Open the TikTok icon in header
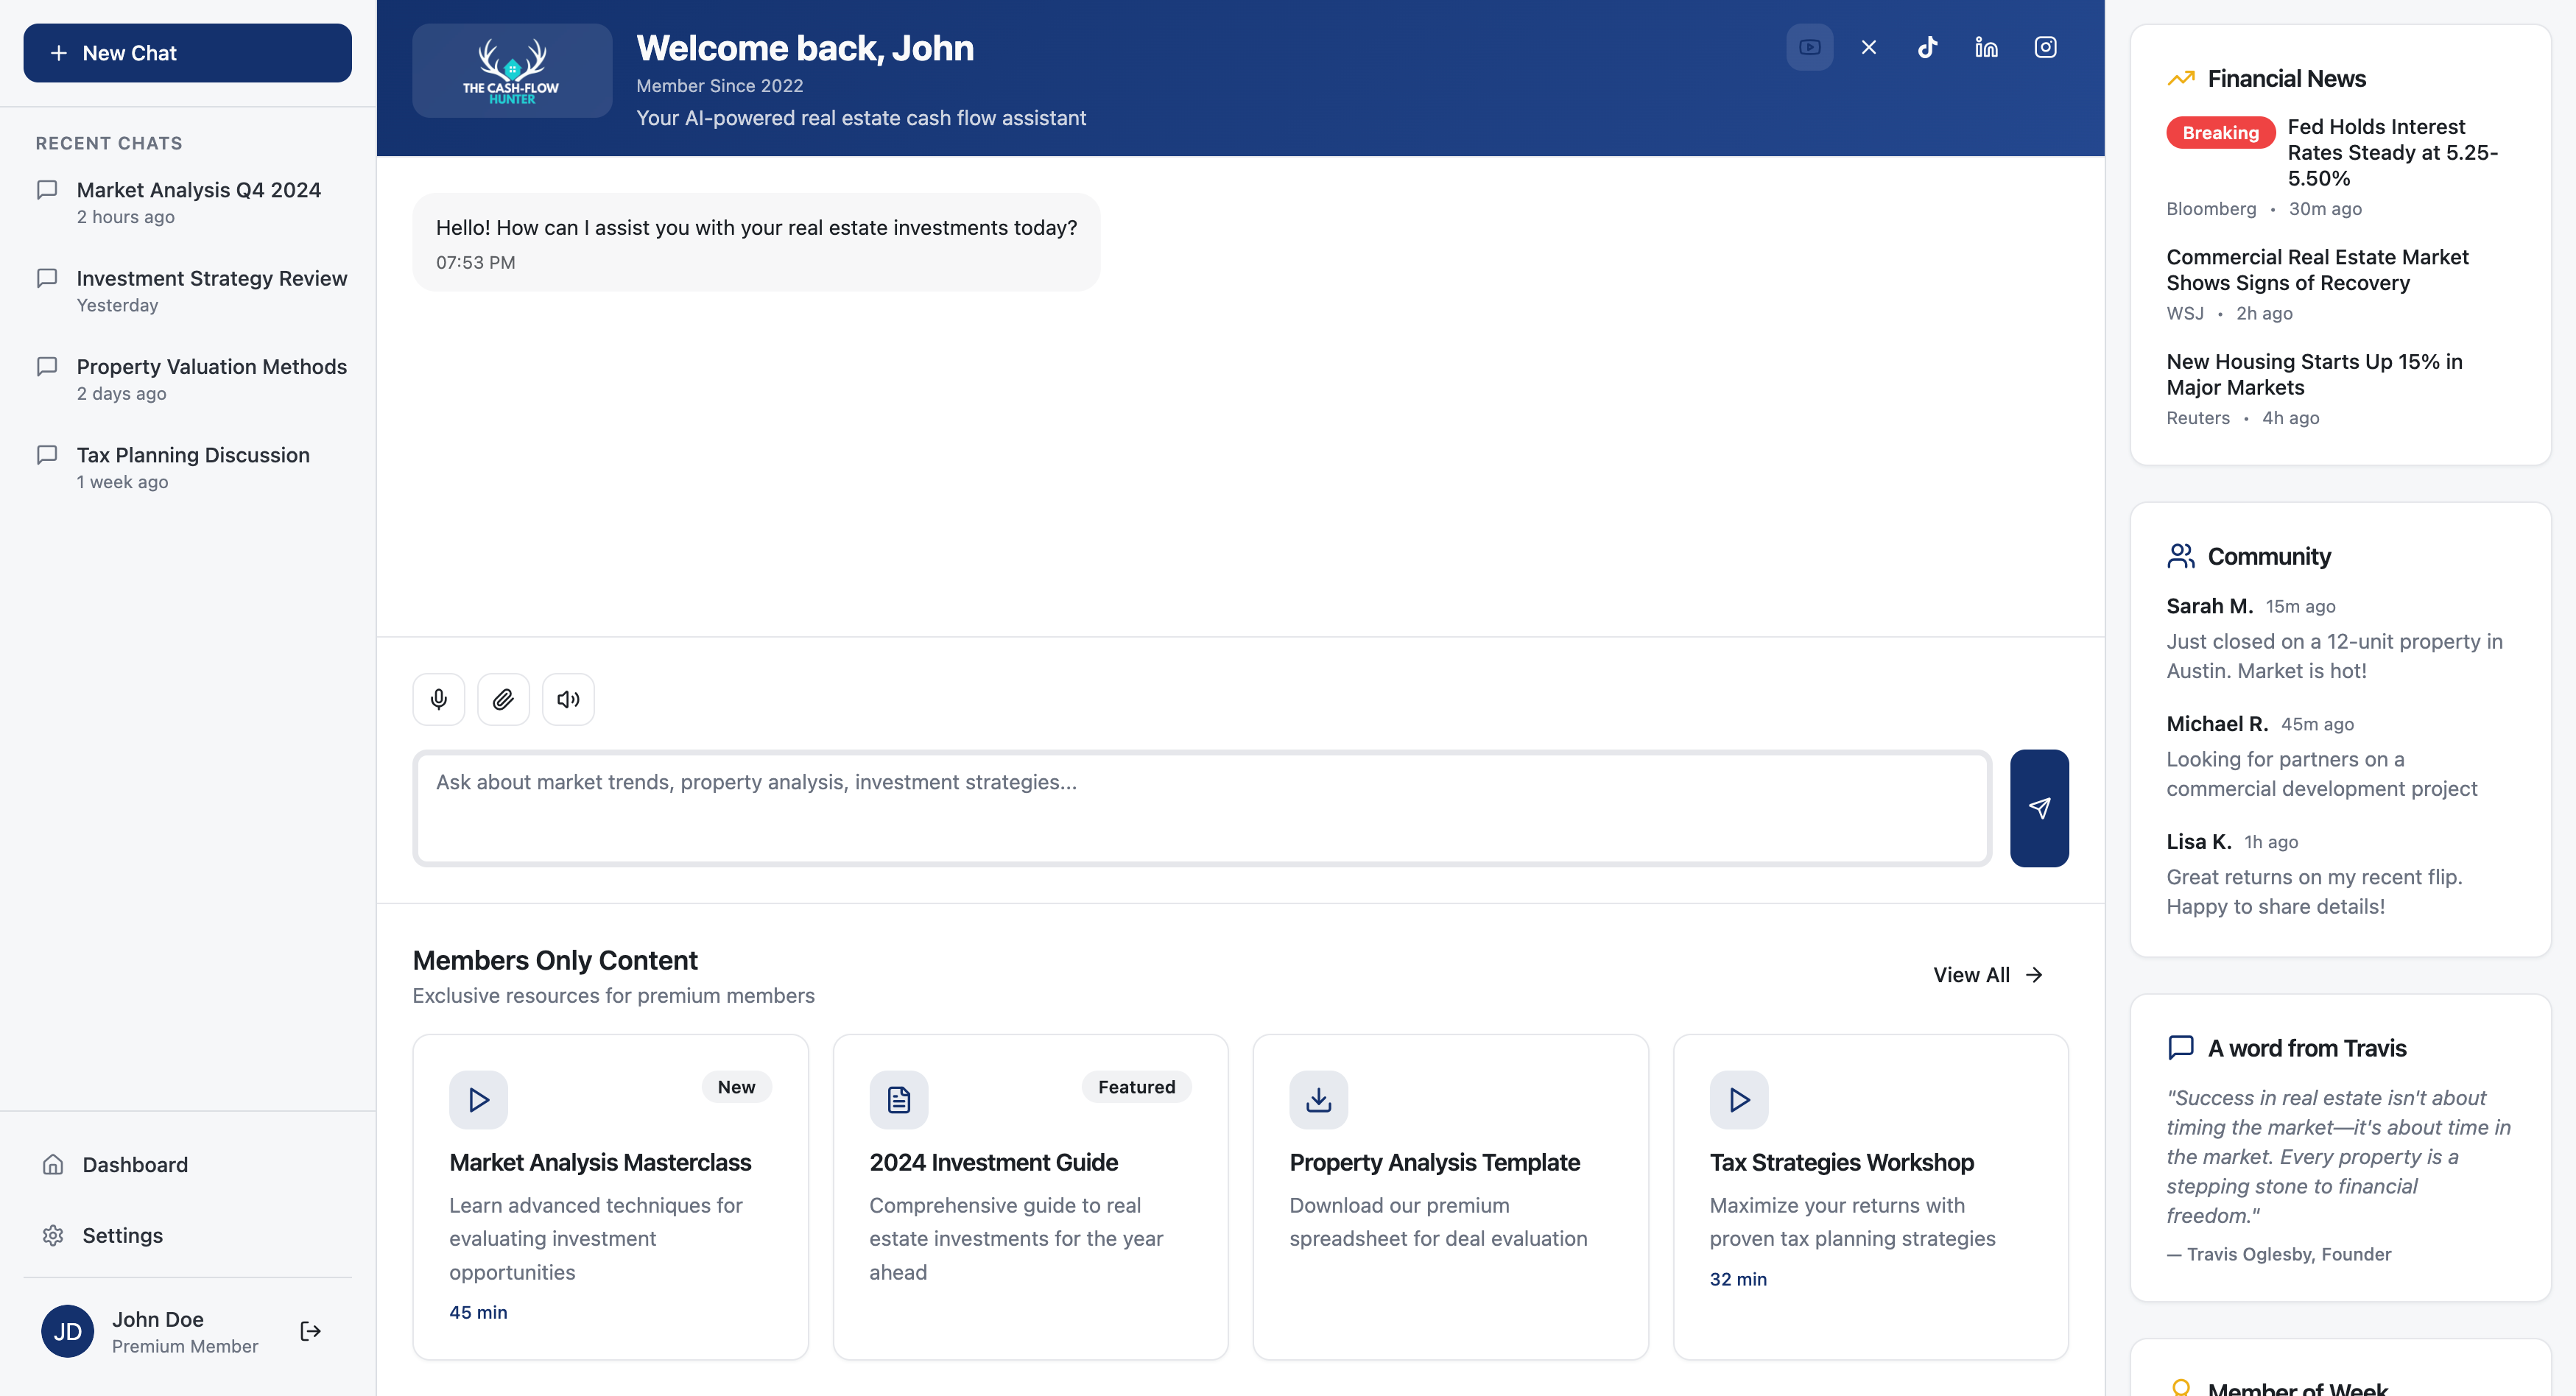2576x1396 pixels. (1927, 47)
